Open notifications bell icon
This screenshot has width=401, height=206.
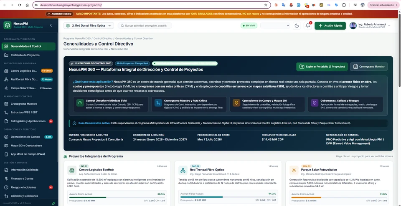click(308, 25)
